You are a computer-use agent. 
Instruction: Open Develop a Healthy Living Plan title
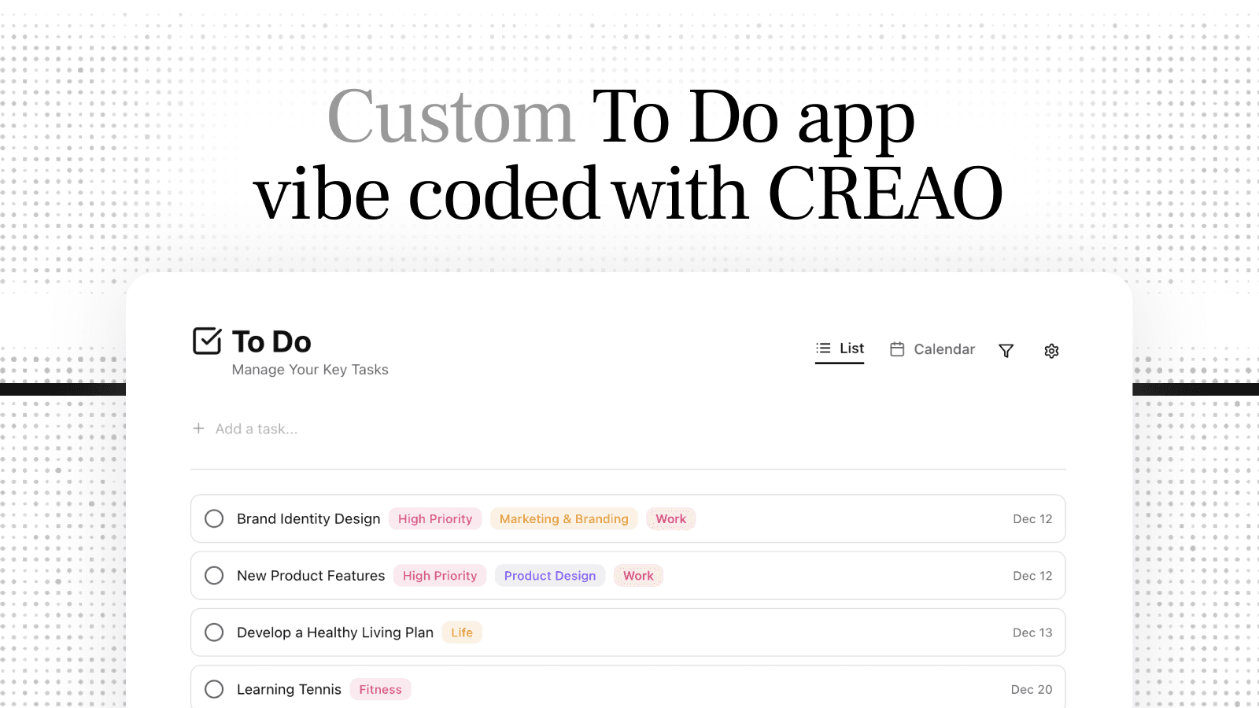[335, 632]
